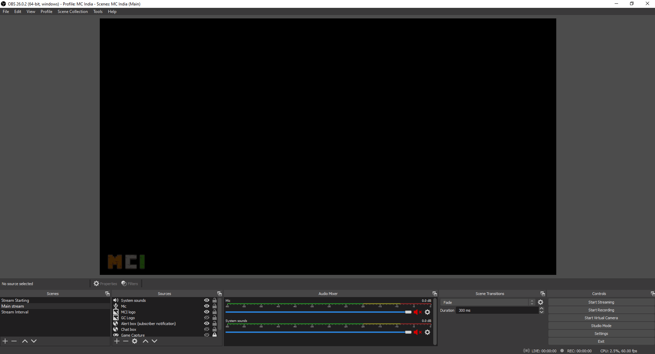
Task: Pop out the Scene Transitions dock
Action: tap(543, 294)
